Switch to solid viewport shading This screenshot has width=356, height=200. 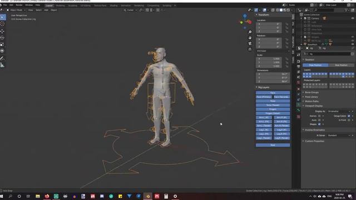(281, 10)
